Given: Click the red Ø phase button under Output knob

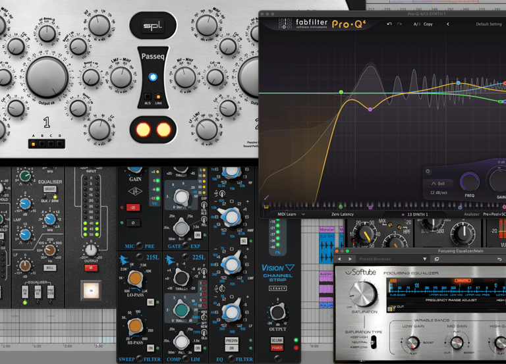Looking at the screenshot, I should (91, 268).
